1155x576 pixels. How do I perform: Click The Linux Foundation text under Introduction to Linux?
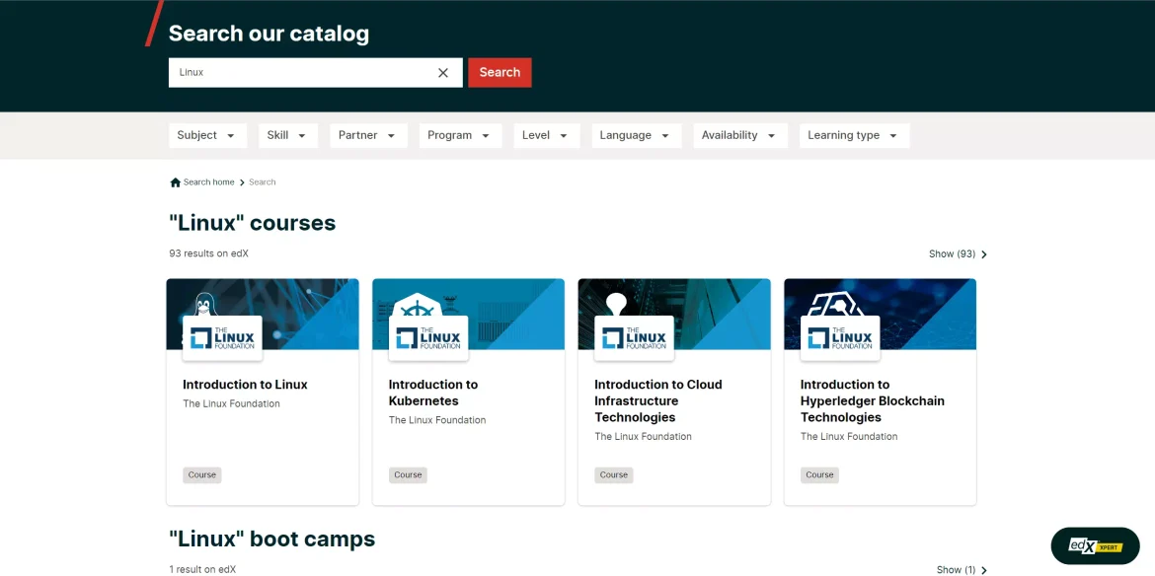(231, 403)
